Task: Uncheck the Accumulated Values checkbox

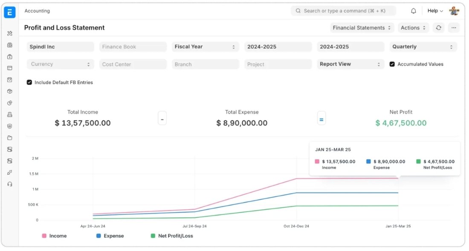Action: (392, 64)
